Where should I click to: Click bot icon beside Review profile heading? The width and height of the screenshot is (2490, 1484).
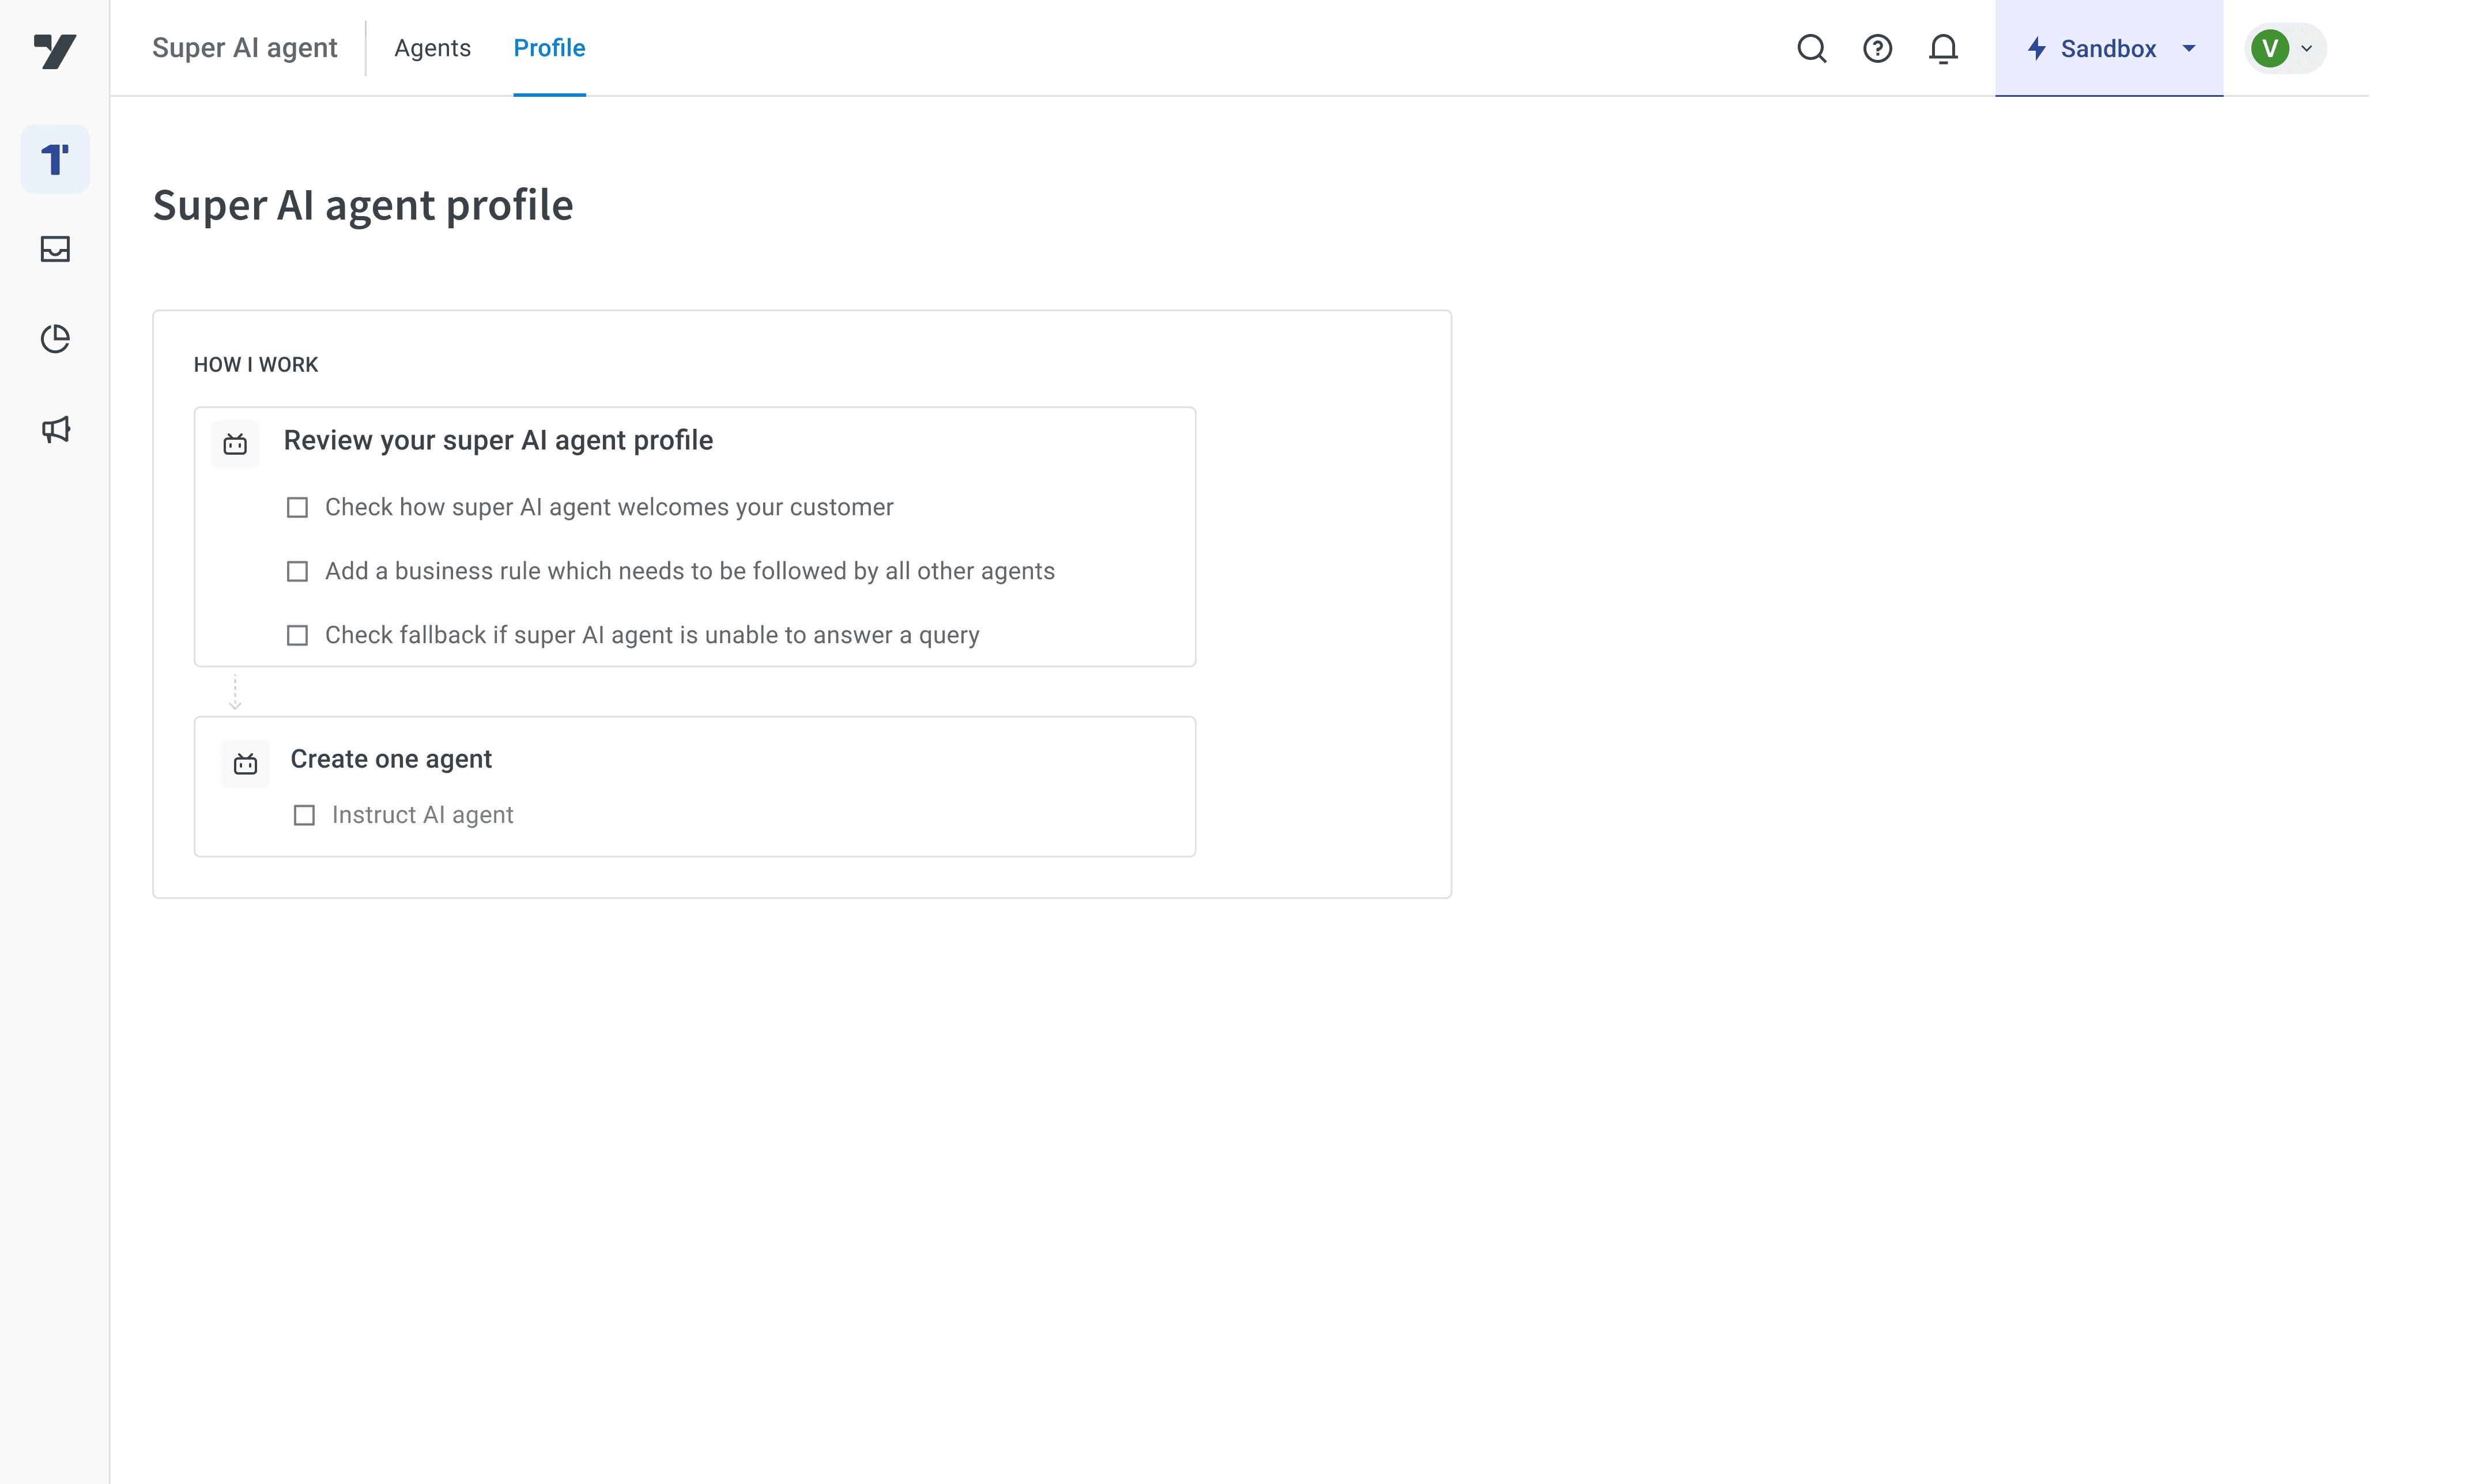pyautogui.click(x=235, y=444)
